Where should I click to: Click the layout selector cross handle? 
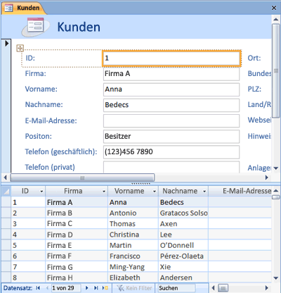(x=20, y=48)
